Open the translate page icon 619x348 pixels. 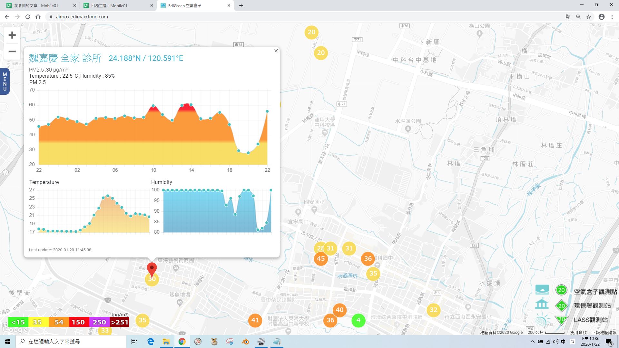tap(568, 17)
